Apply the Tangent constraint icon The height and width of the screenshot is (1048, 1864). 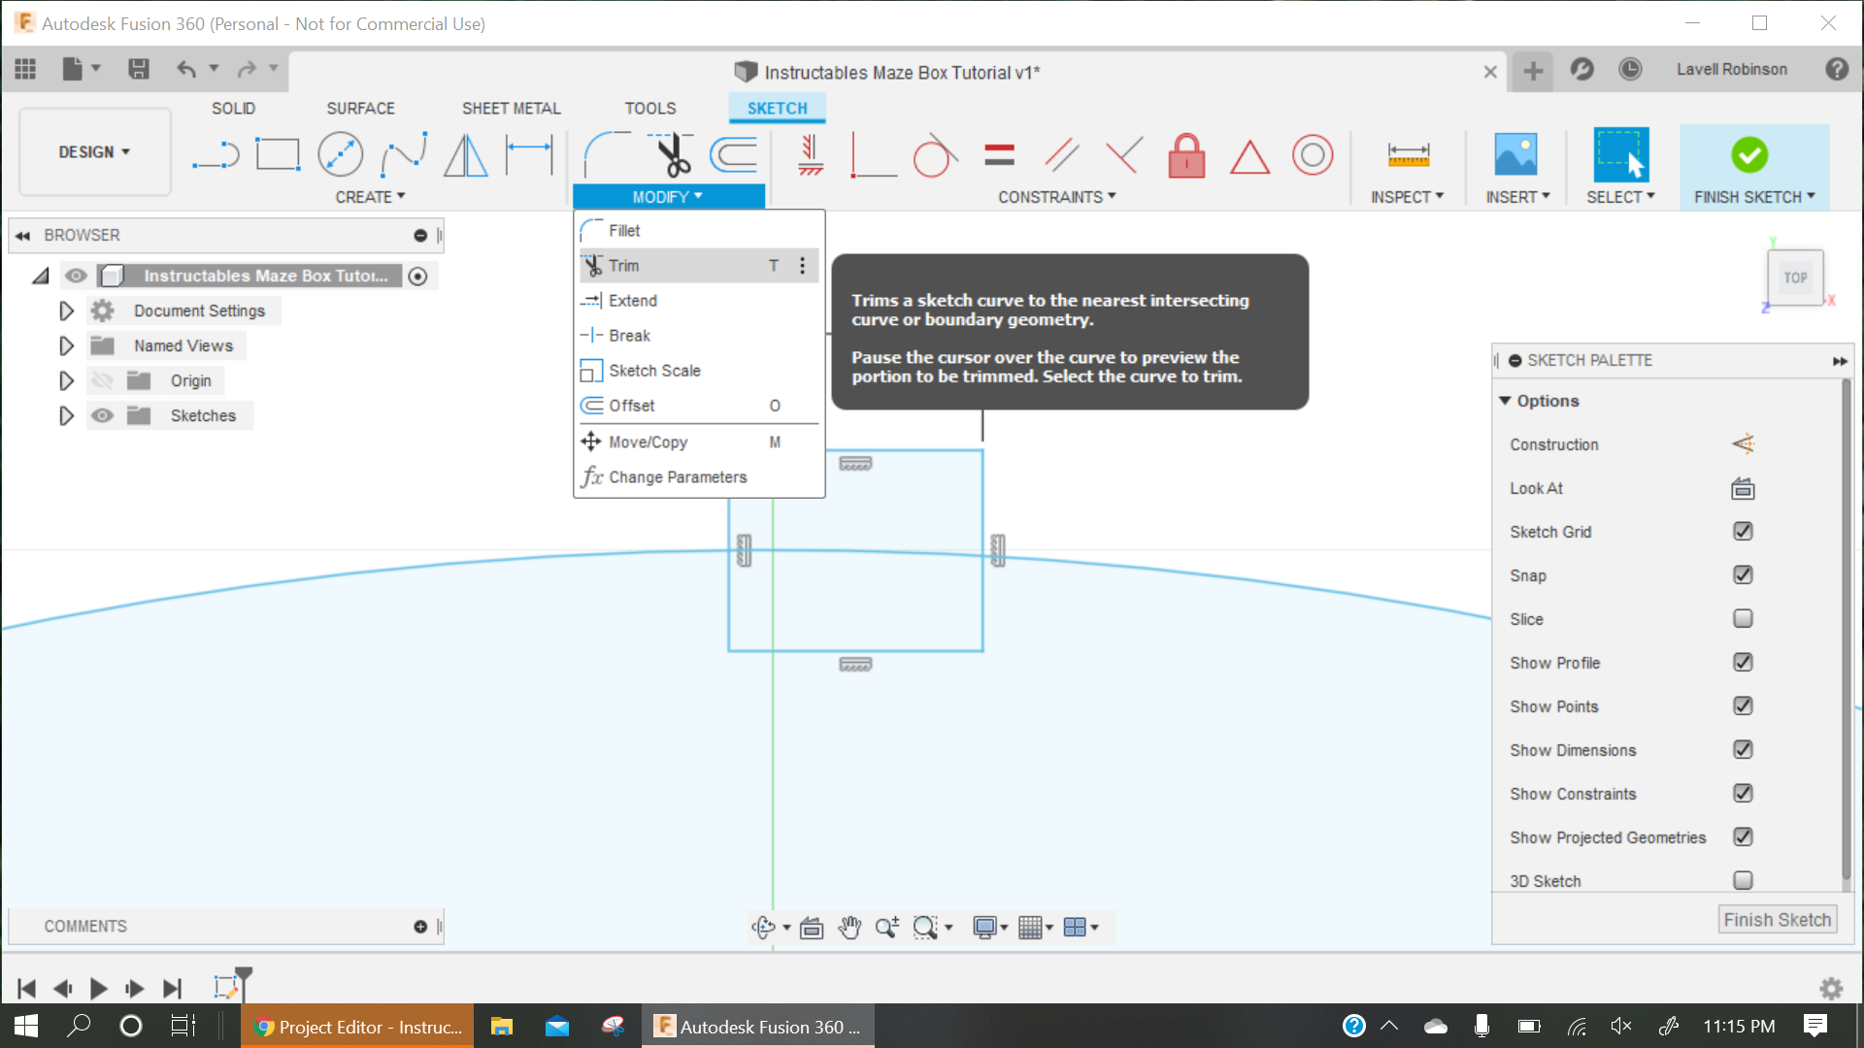tap(935, 155)
